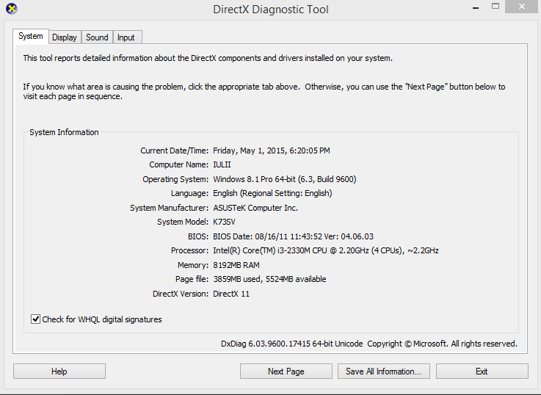The image size is (541, 395).
Task: Click the System Information group label
Action: click(x=64, y=132)
